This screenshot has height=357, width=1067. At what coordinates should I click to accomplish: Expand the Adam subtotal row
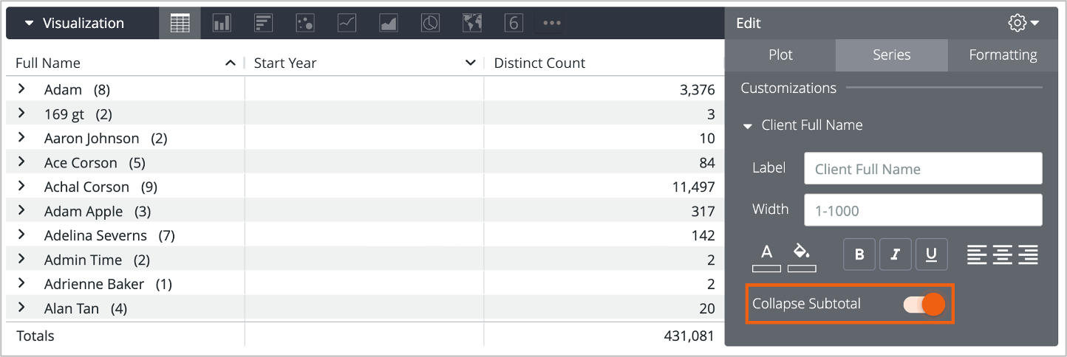click(x=21, y=89)
